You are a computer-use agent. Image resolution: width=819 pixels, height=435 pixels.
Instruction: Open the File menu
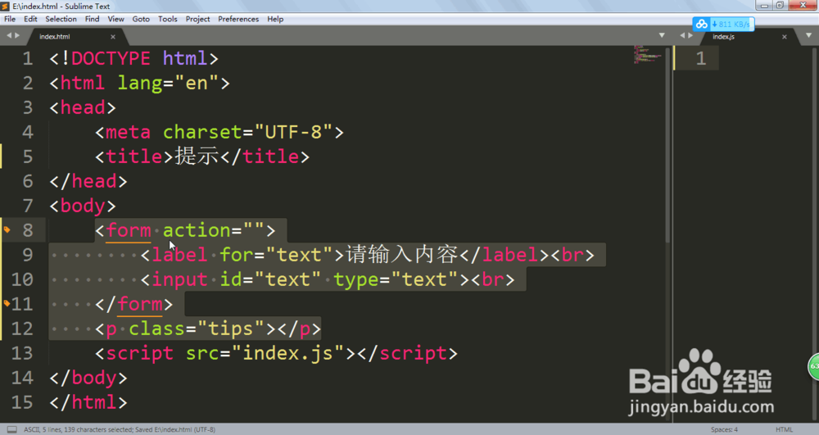[10, 19]
